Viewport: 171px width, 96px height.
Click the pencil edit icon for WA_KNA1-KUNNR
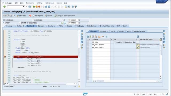(x=138, y=45)
